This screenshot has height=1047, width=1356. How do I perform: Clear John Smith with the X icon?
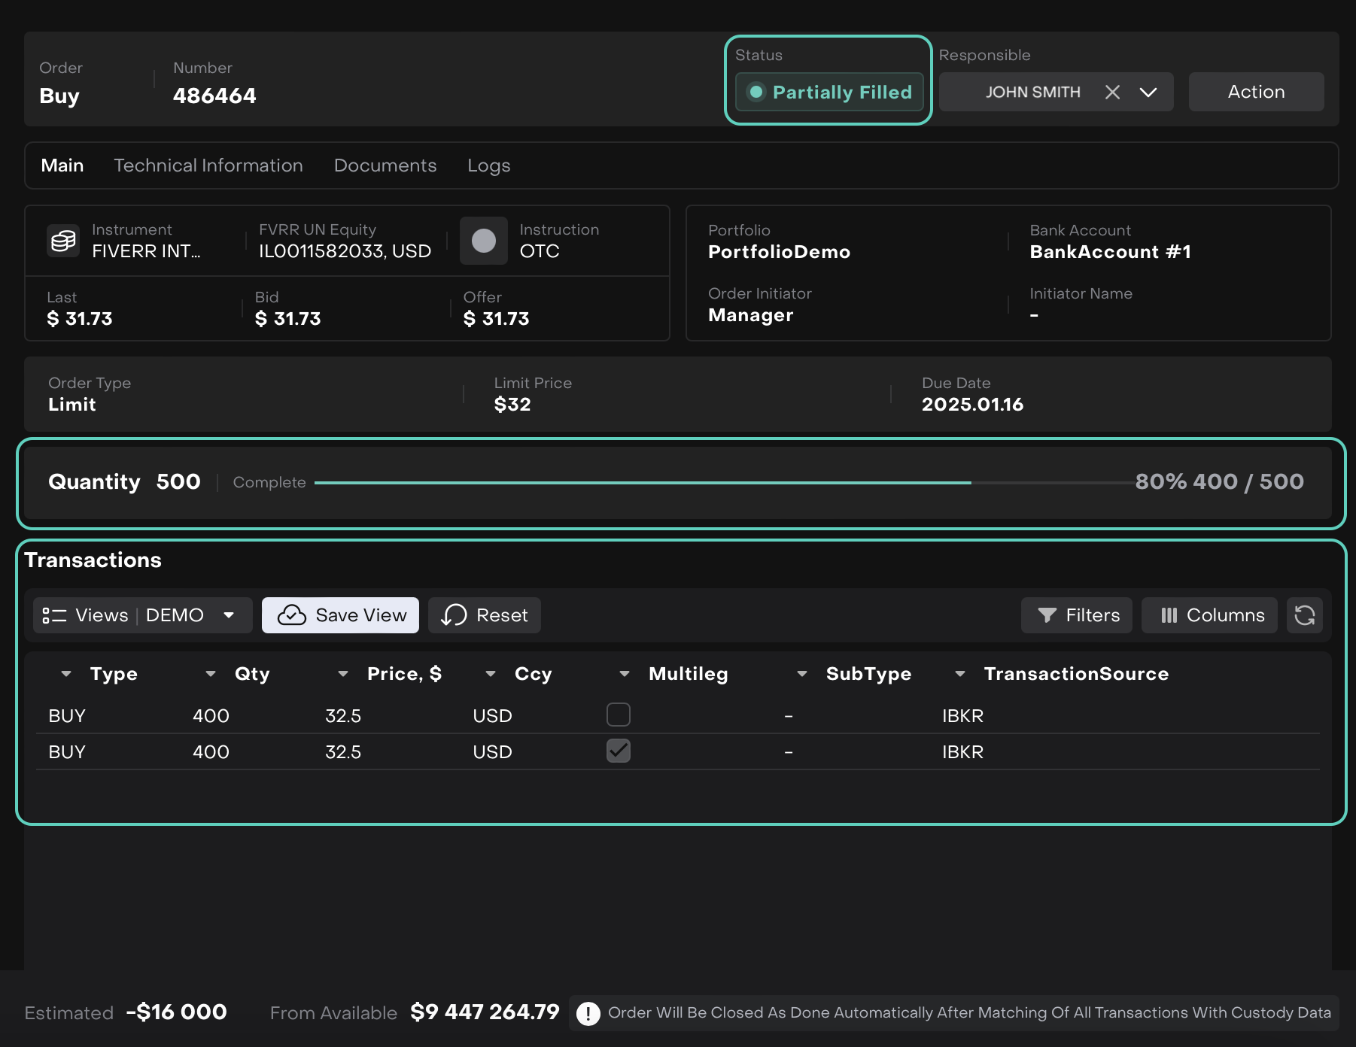point(1112,92)
